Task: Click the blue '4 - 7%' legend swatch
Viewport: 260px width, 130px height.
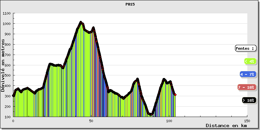Action: tap(248, 74)
